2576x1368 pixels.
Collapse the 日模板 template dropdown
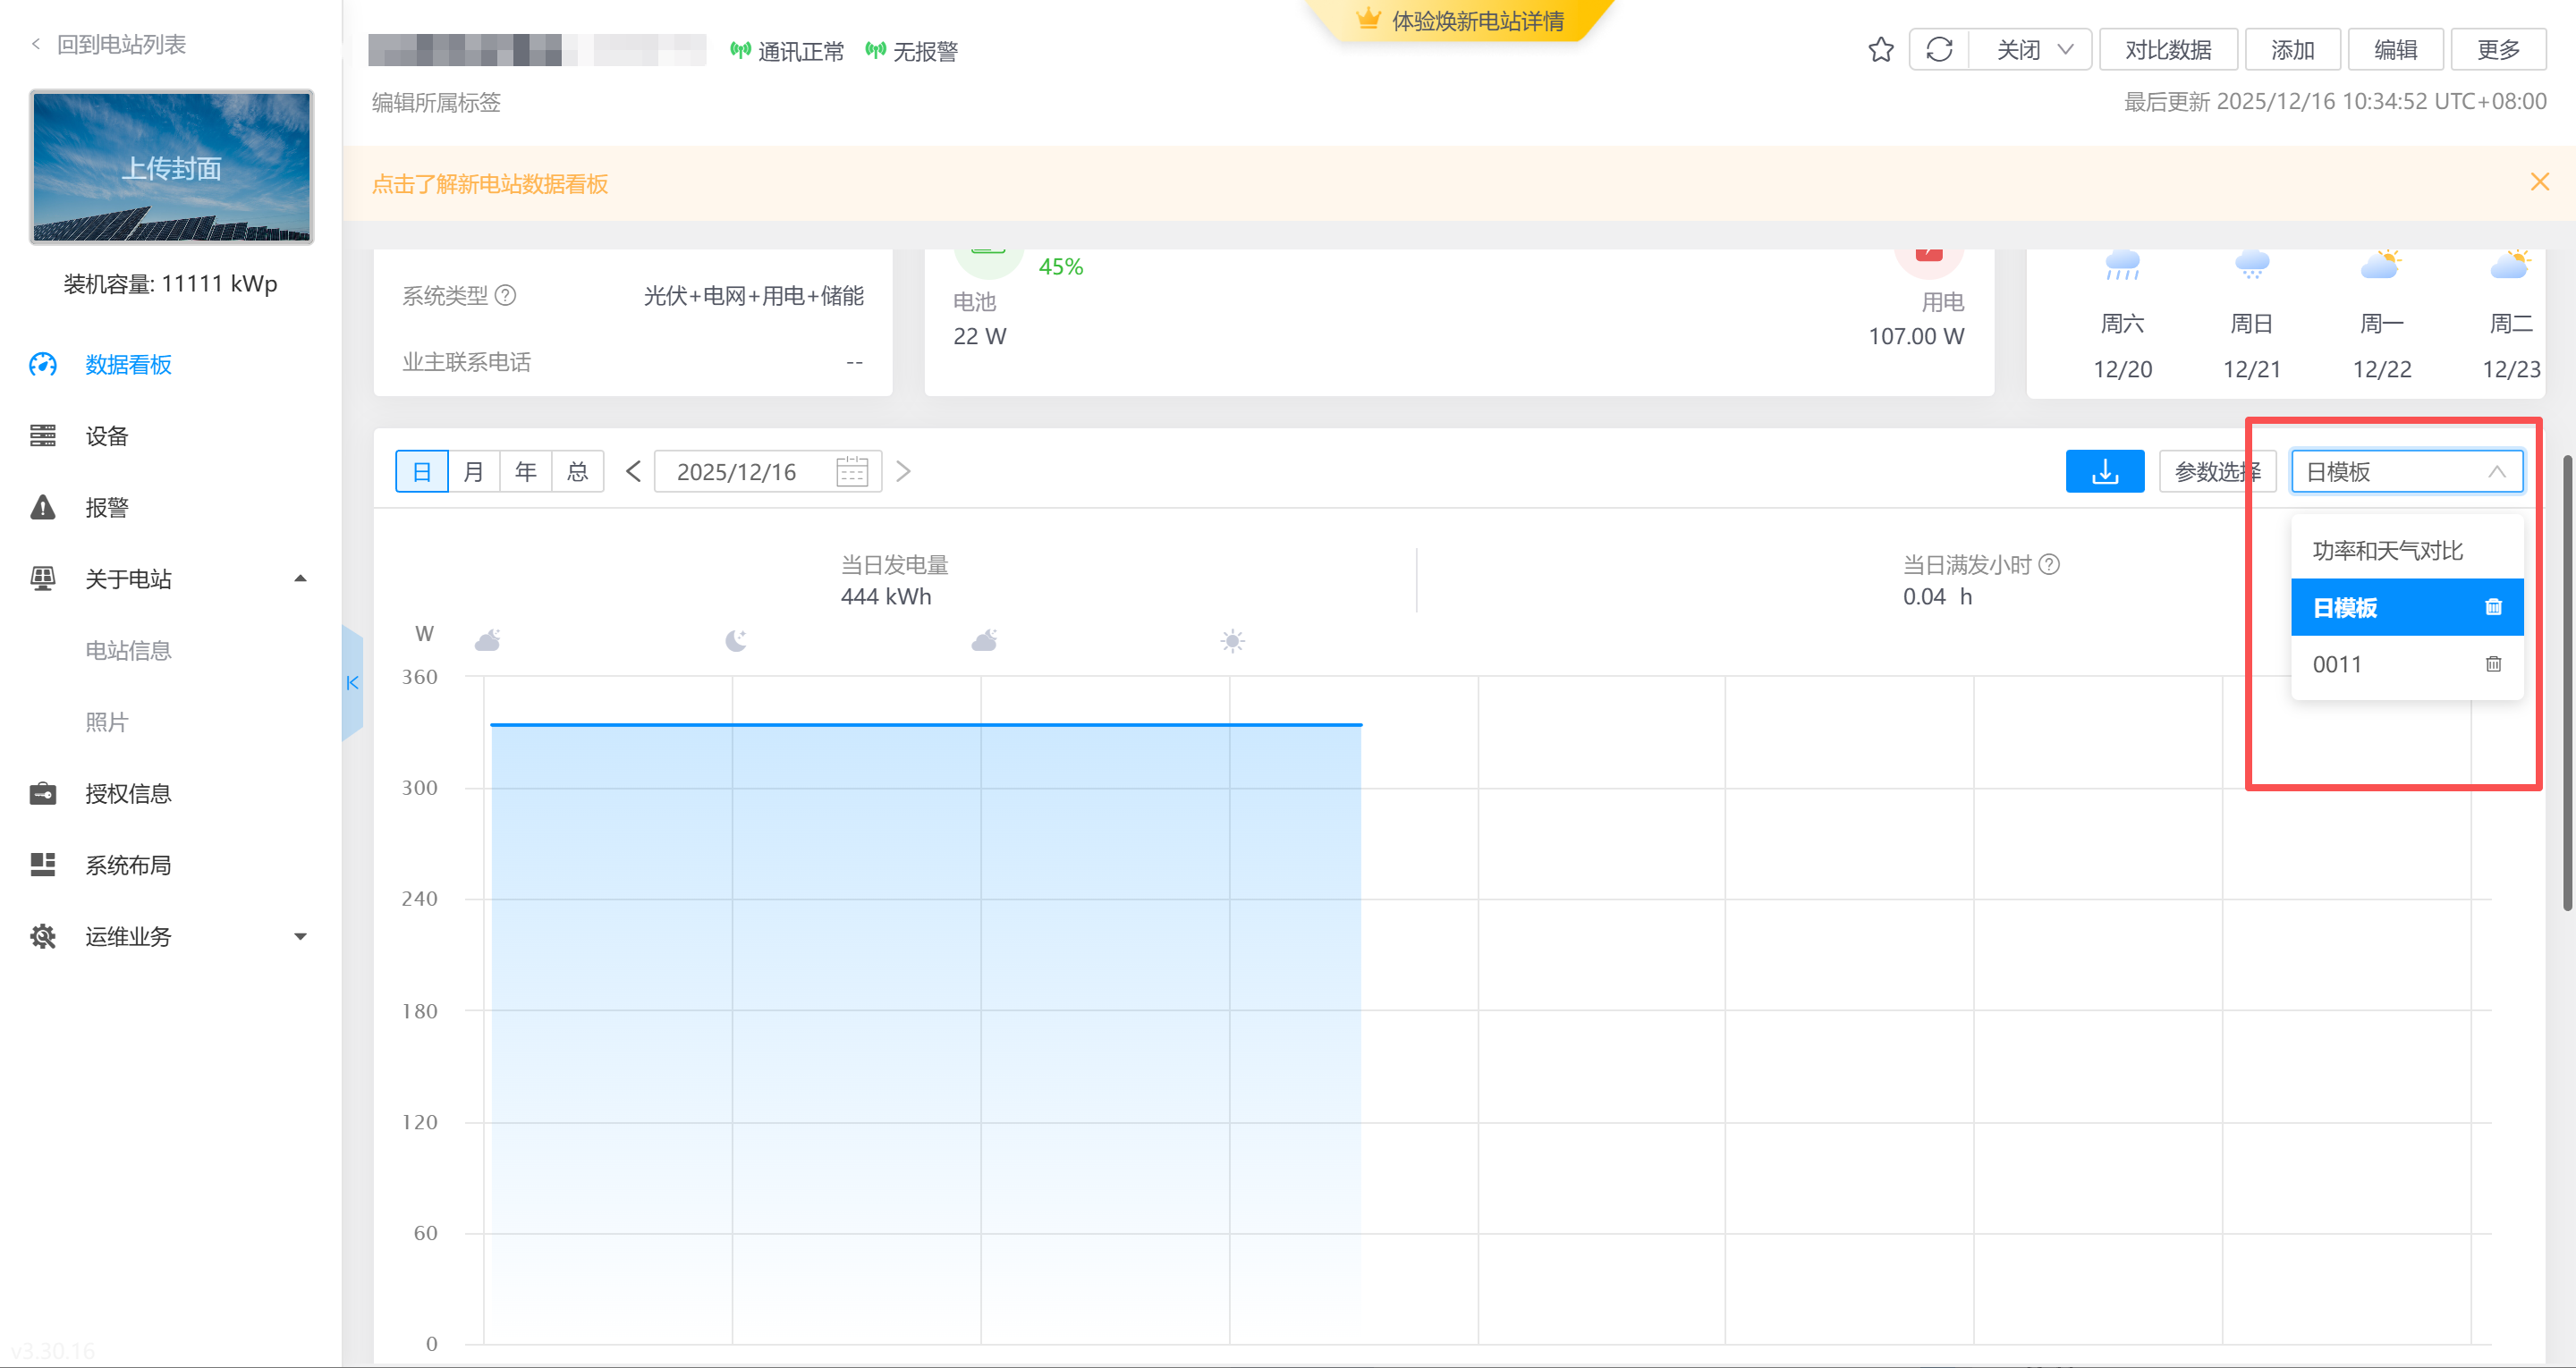[x=2496, y=471]
